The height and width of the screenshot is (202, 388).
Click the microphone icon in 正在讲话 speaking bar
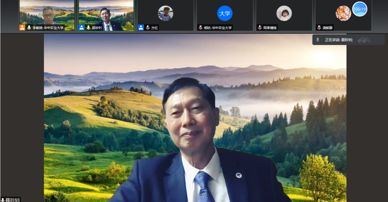click(x=318, y=40)
